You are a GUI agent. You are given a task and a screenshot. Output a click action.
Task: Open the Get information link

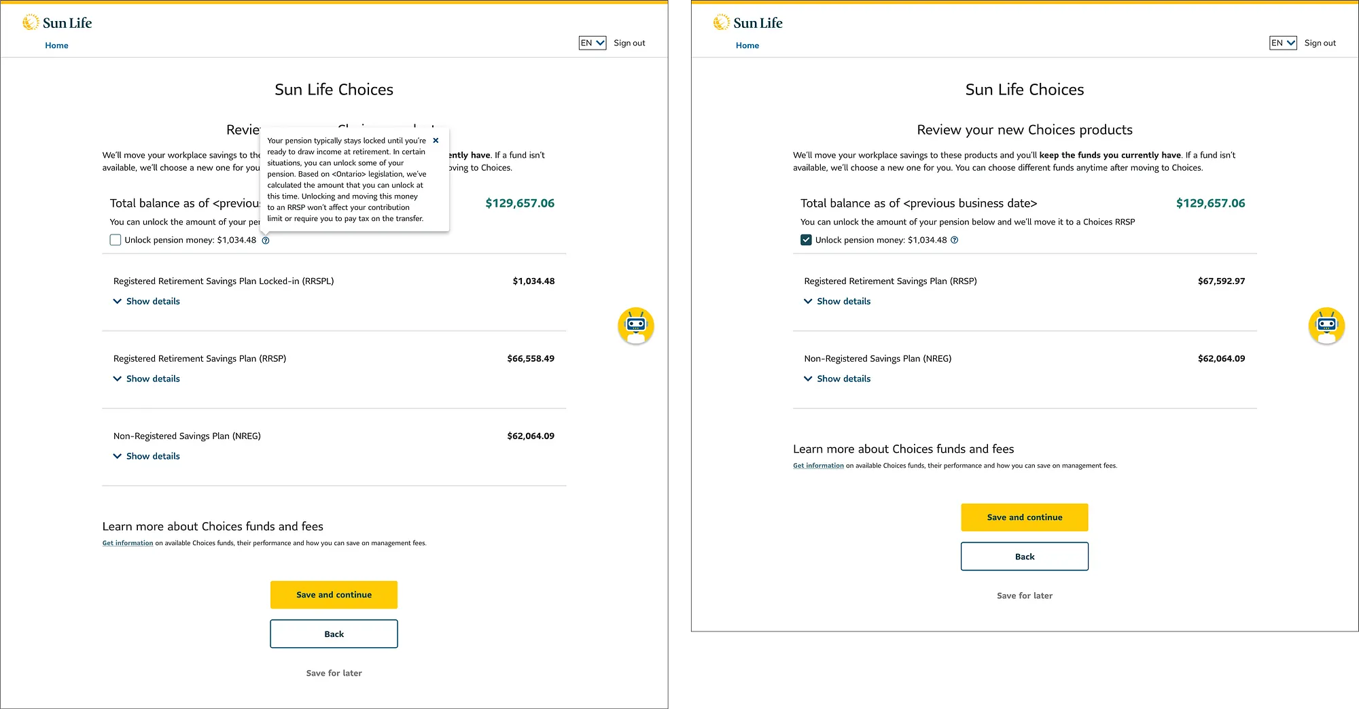[x=127, y=542]
